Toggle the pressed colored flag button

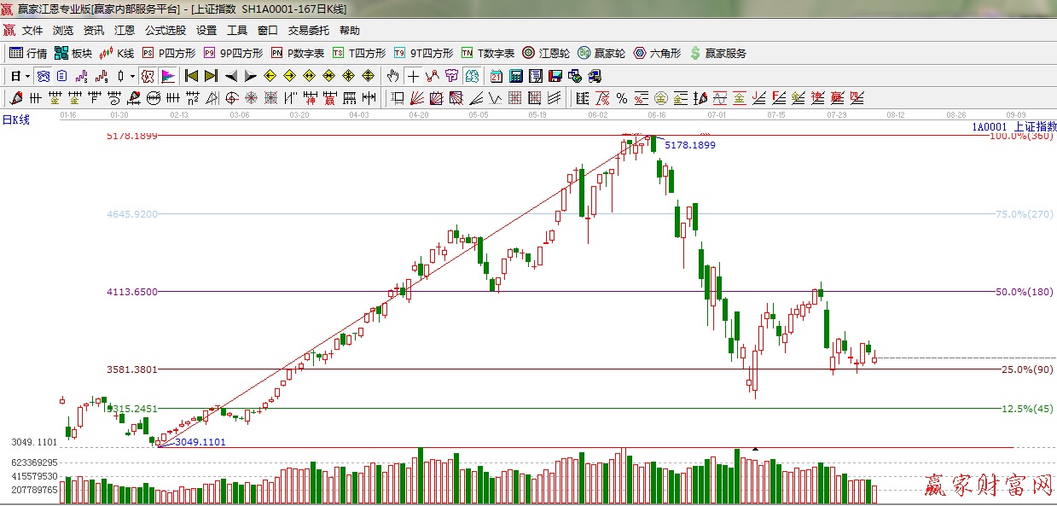point(168,76)
